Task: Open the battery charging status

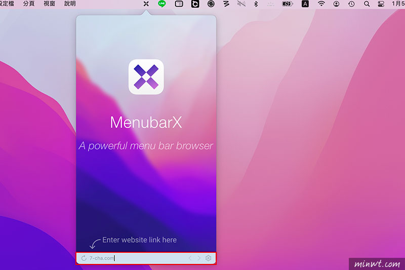Action: (287, 4)
